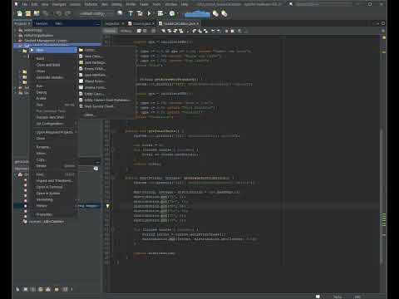Click the Clean and Build Project icon

pyautogui.click(x=140, y=13)
